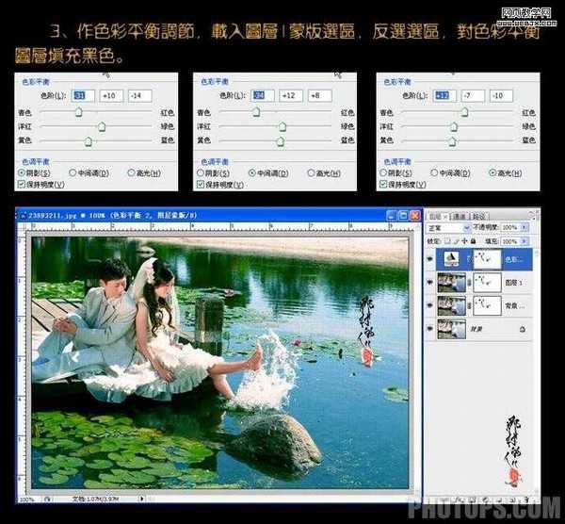This screenshot has width=565, height=524.
Task: Select 阴影 radio button in the first dialog
Action: pos(22,173)
